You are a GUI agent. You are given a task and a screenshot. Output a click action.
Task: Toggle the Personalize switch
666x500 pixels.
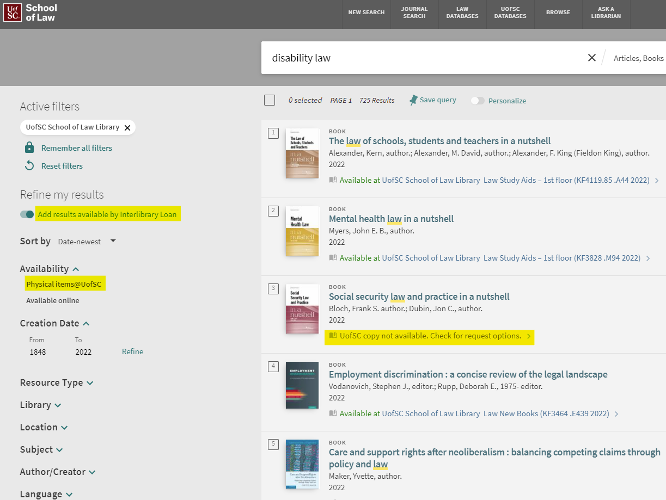[x=478, y=101]
